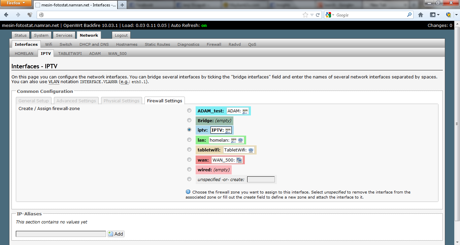Screen dimensions: 460x245
Task: Click the Logout tab link
Action: tap(121, 35)
